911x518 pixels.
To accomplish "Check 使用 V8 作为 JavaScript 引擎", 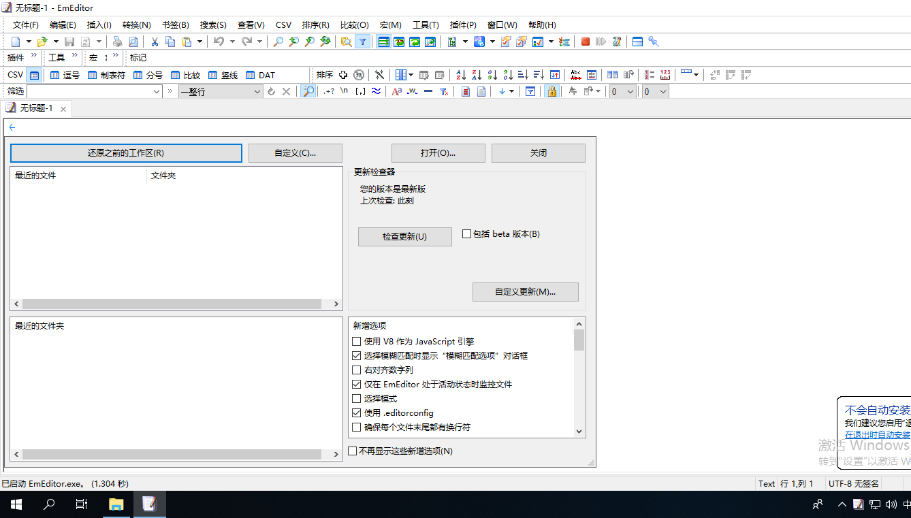I will tap(356, 342).
